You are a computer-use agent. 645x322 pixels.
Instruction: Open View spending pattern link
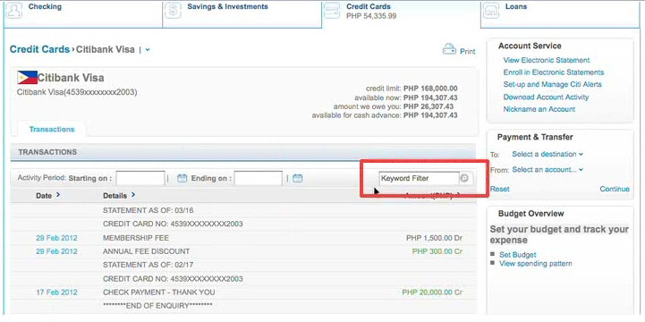click(536, 264)
